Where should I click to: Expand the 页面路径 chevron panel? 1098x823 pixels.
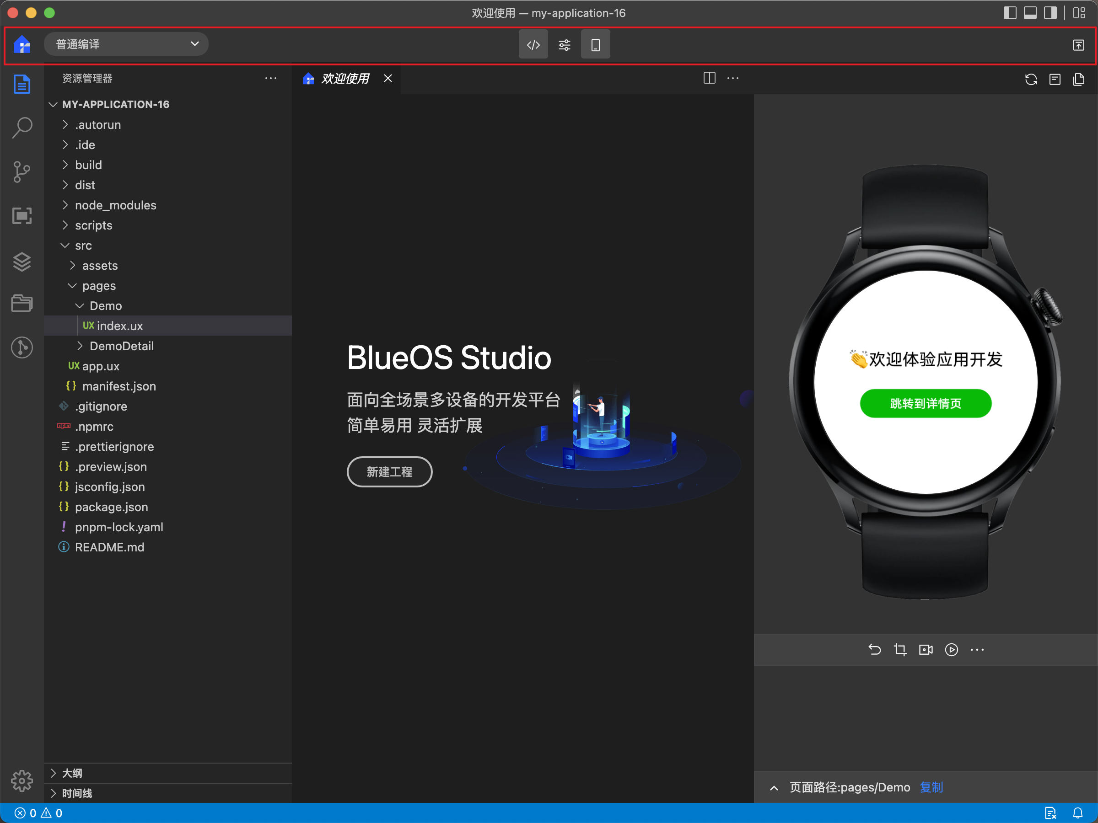(774, 788)
